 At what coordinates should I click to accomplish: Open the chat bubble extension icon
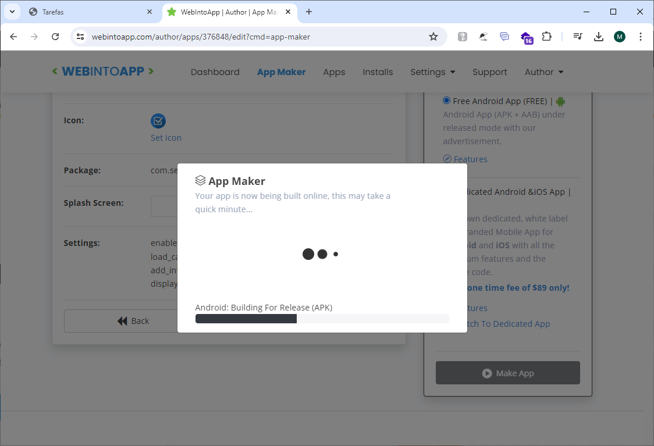pos(504,37)
